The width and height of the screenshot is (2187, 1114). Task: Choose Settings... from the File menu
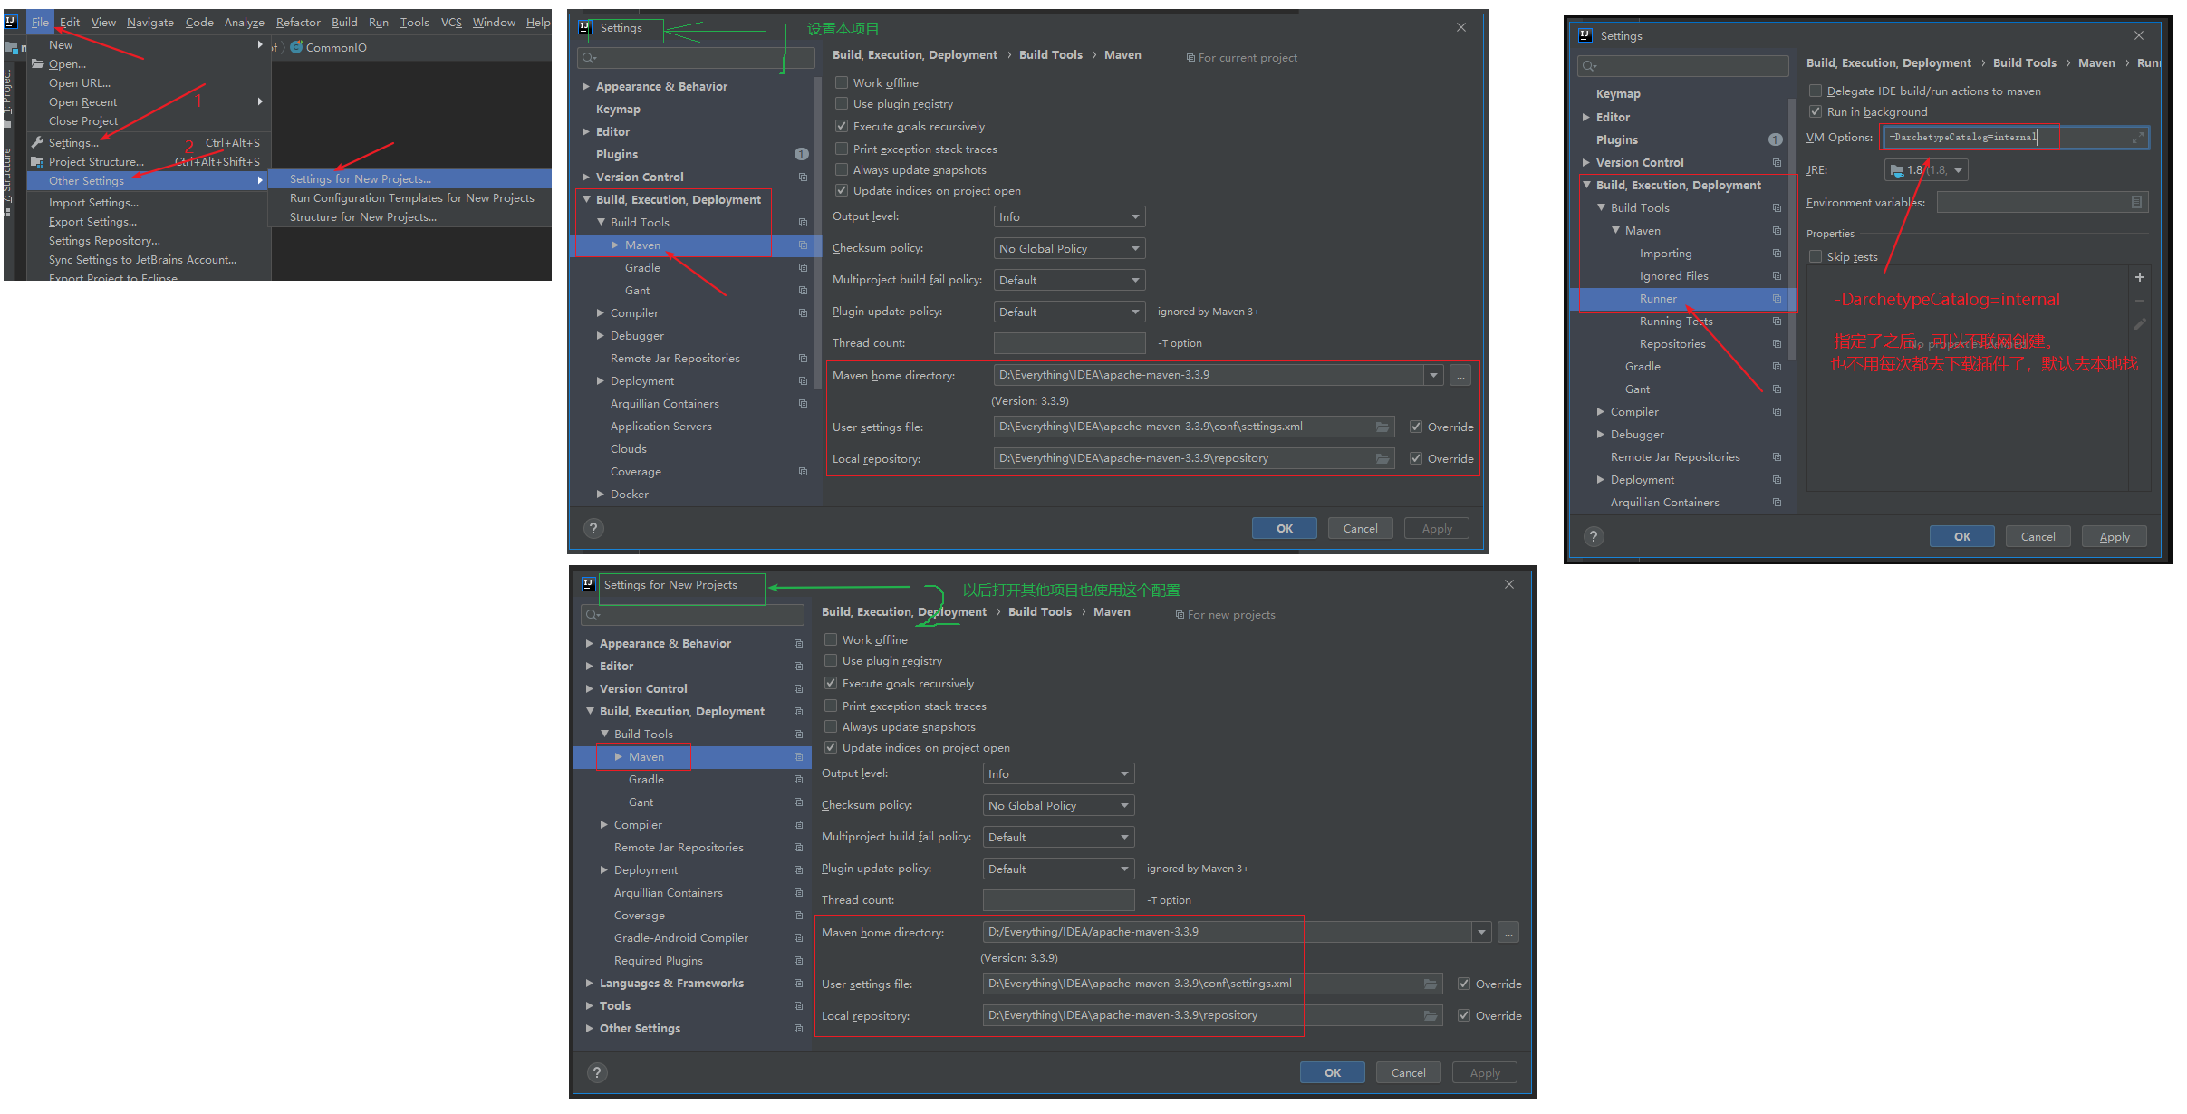(73, 143)
